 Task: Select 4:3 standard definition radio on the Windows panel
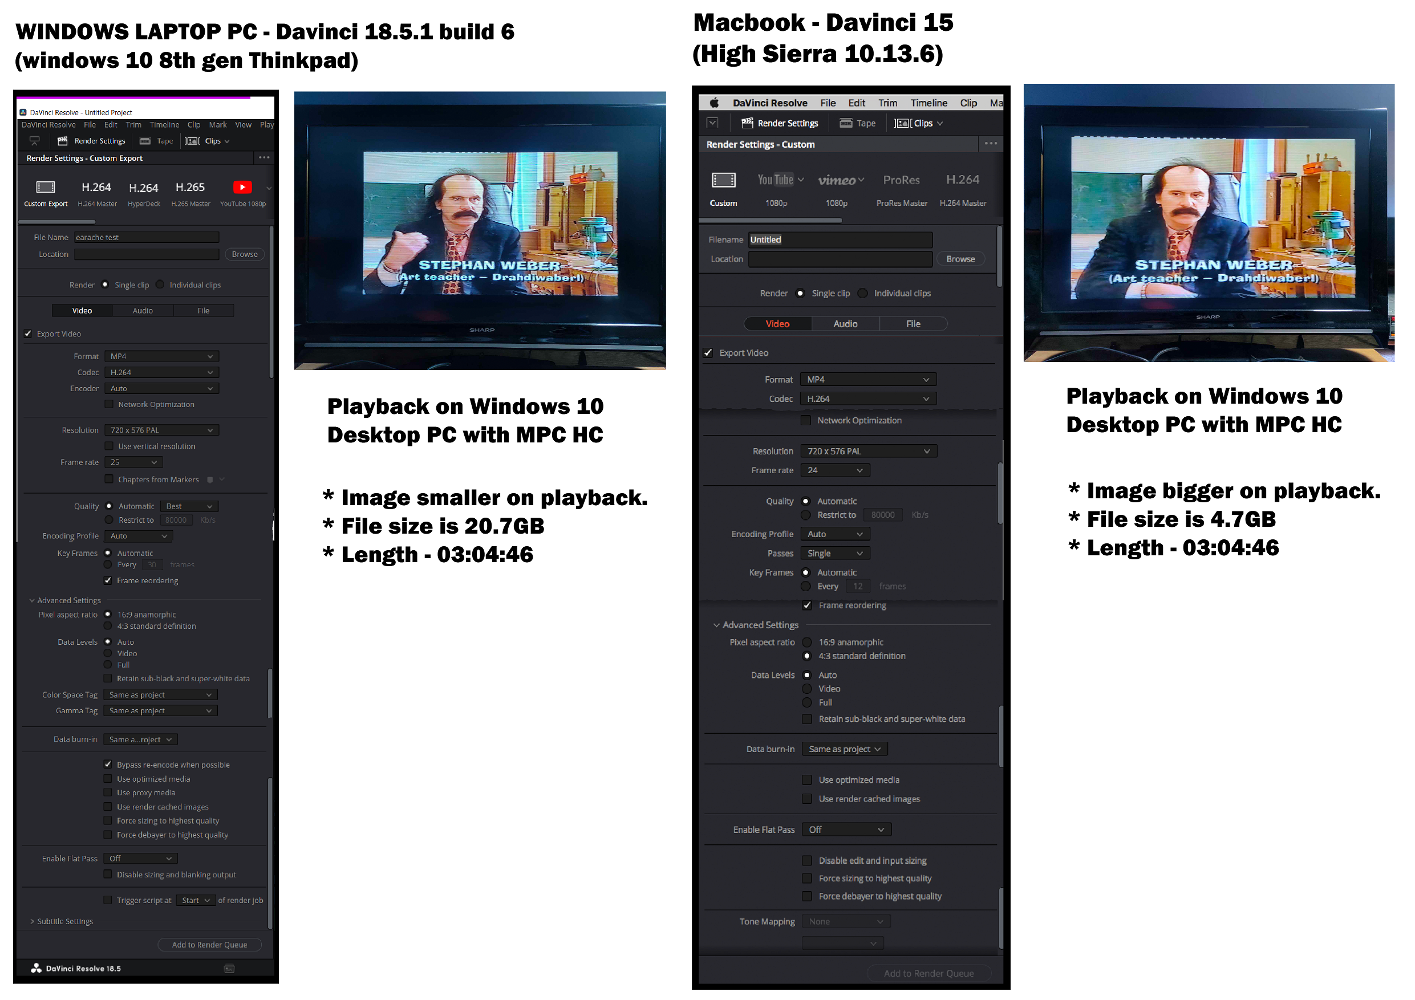108,626
